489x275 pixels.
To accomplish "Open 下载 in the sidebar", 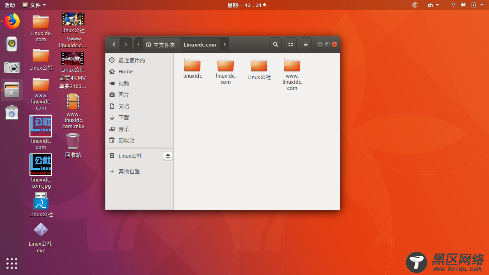I will [x=140, y=117].
